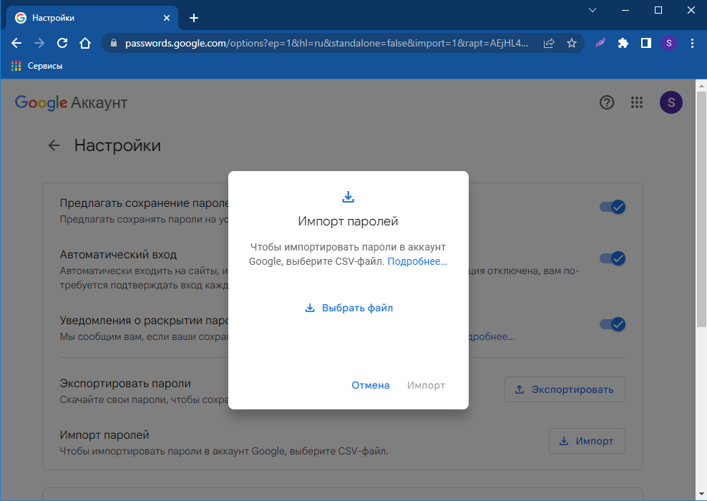Click the Экспортировать пароли row title
The width and height of the screenshot is (707, 501).
click(x=125, y=384)
